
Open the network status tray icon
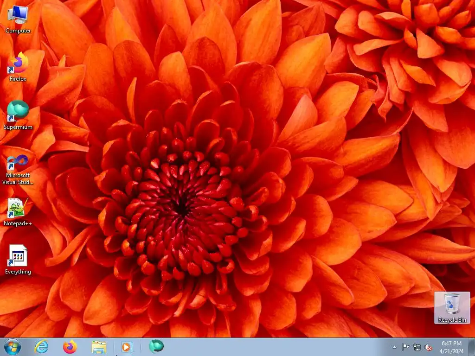coord(417,348)
